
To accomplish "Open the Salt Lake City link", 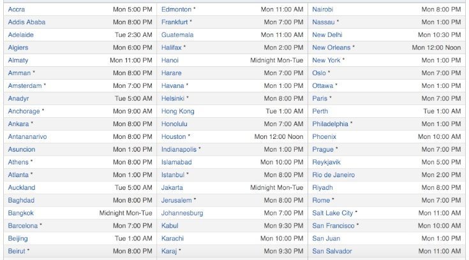I will [x=332, y=213].
